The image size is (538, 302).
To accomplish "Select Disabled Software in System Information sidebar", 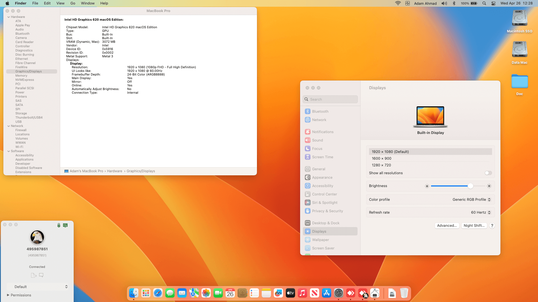I will point(29,168).
